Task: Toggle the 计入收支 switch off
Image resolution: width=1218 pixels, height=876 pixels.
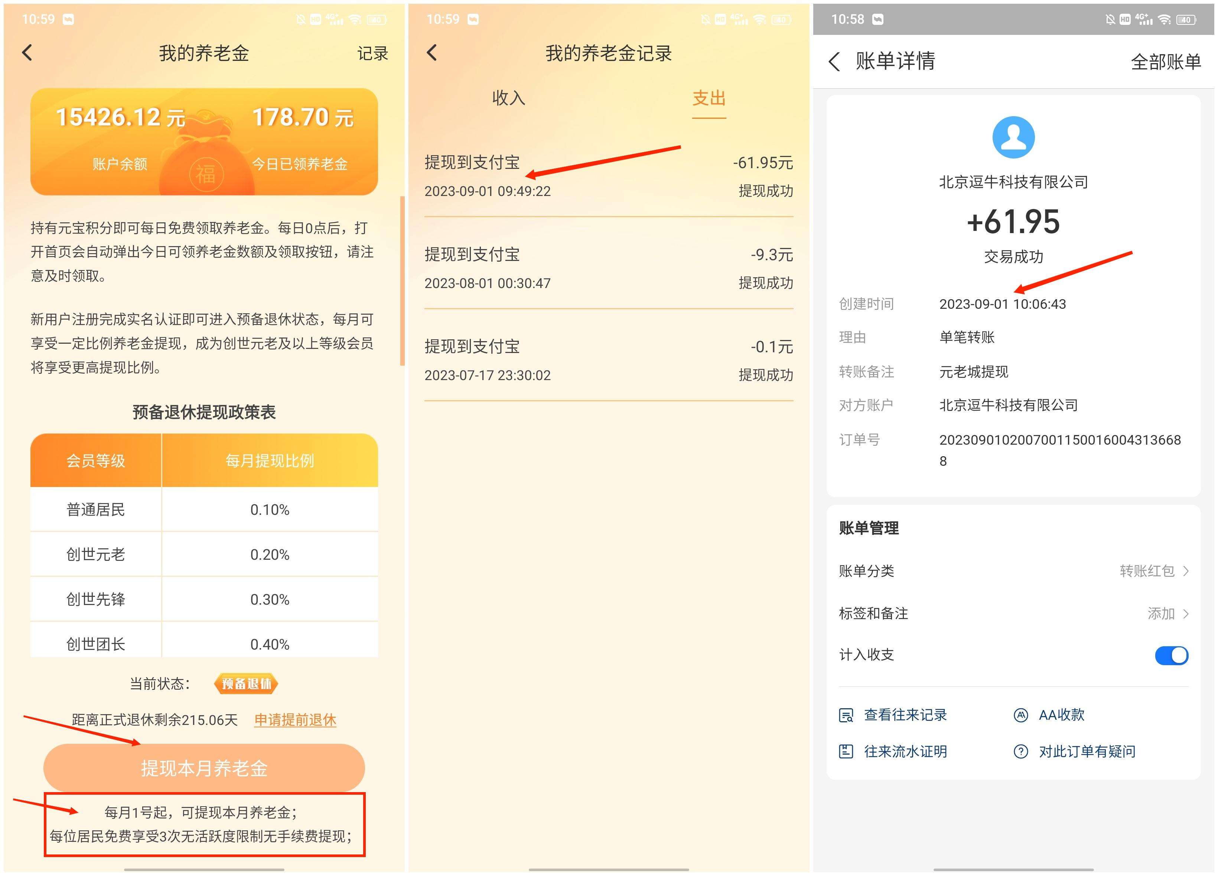Action: coord(1171,656)
